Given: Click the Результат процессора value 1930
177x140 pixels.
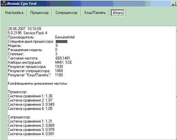Looking at the screenshot, I should (x=59, y=67).
